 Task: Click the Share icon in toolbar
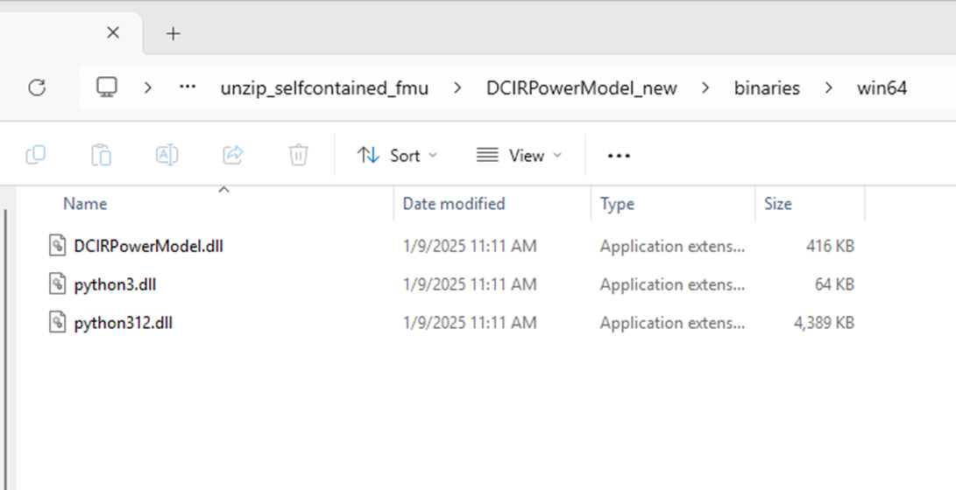point(233,156)
